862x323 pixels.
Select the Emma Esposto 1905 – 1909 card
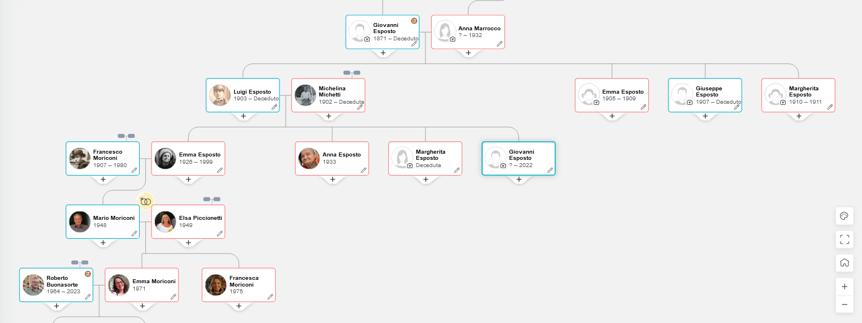(x=612, y=95)
